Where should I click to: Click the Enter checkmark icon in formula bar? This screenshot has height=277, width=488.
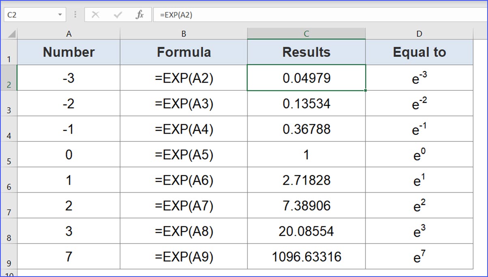(x=118, y=15)
